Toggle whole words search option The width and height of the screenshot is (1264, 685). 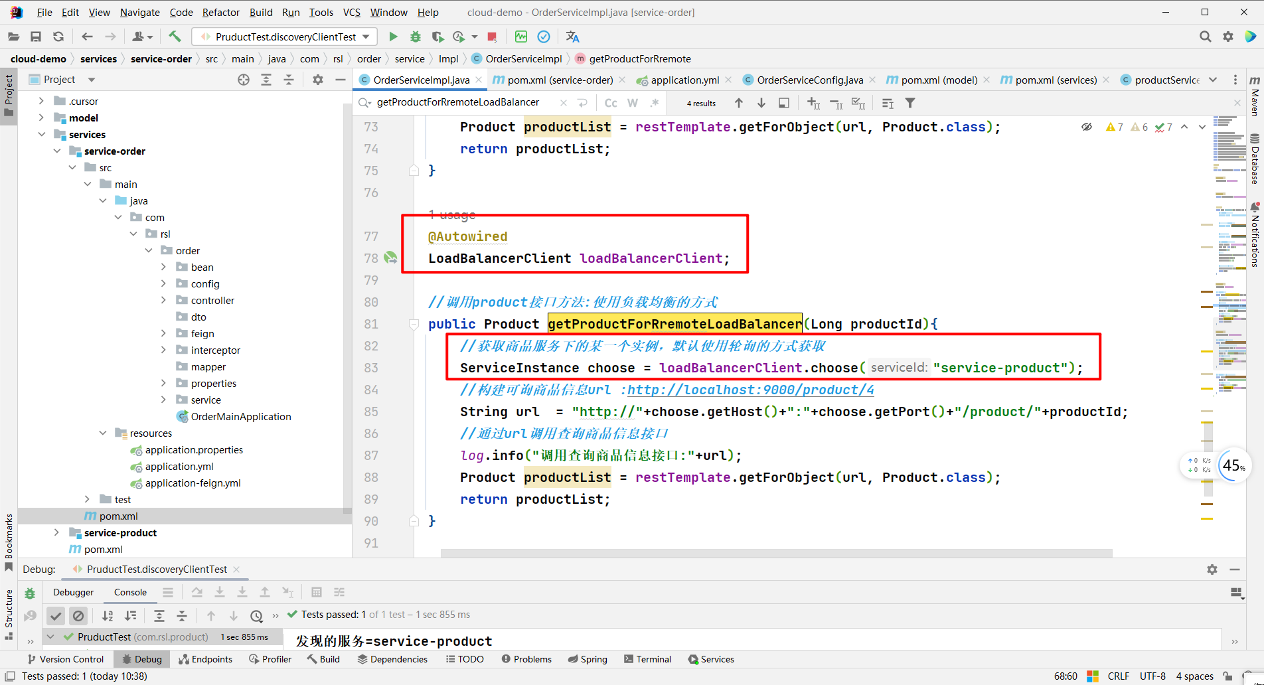(633, 103)
